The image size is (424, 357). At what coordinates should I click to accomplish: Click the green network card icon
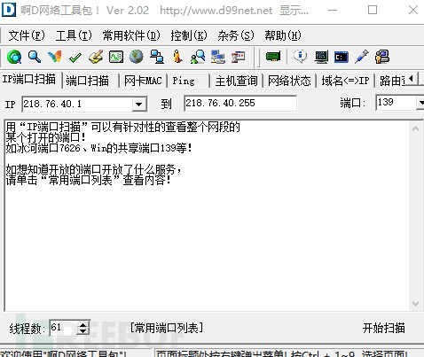pyautogui.click(x=273, y=56)
